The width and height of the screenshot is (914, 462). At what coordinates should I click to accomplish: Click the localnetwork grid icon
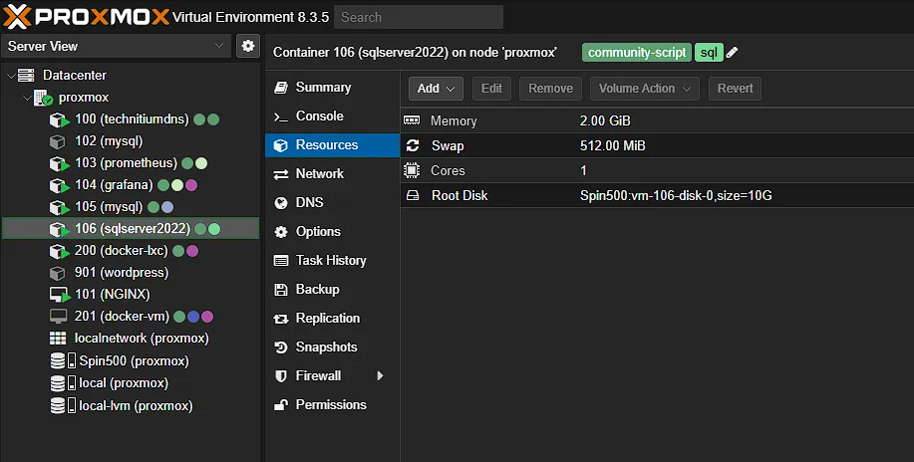pyautogui.click(x=58, y=339)
